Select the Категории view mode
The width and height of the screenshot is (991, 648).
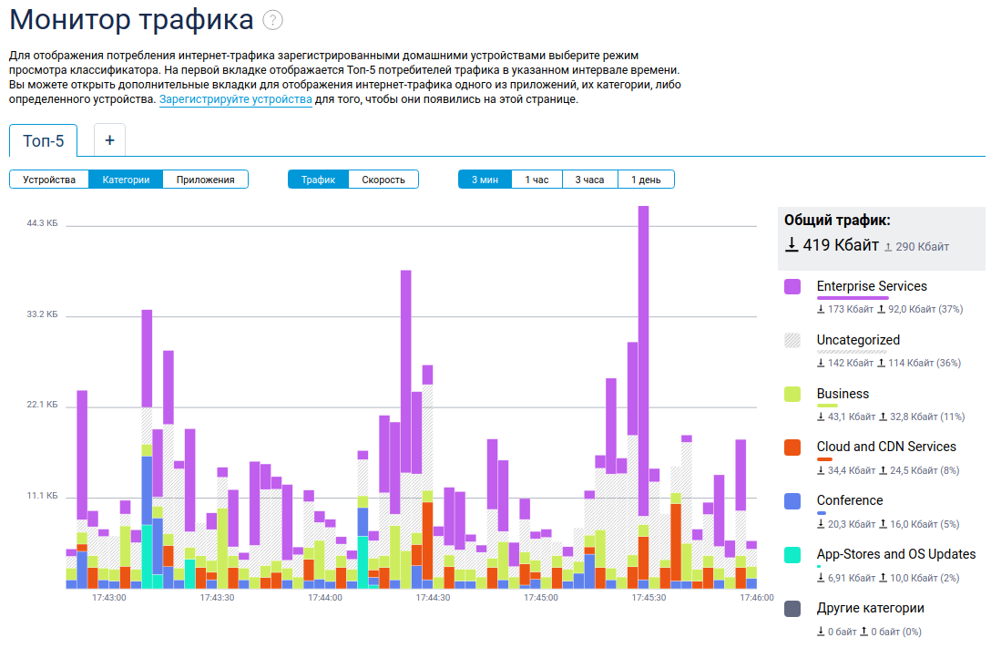coord(126,180)
